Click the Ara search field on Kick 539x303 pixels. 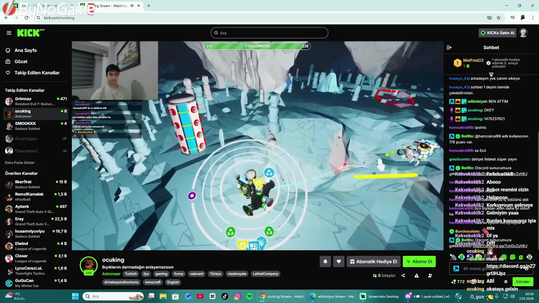(269, 33)
